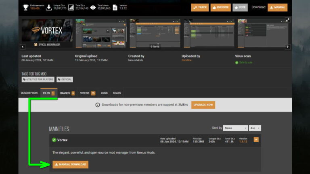The height and width of the screenshot is (174, 310).
Task: Select the Utilities for Players tag
Action: [38, 79]
